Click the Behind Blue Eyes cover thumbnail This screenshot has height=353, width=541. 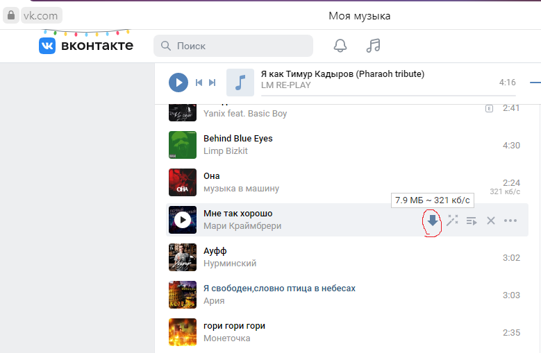[183, 145]
